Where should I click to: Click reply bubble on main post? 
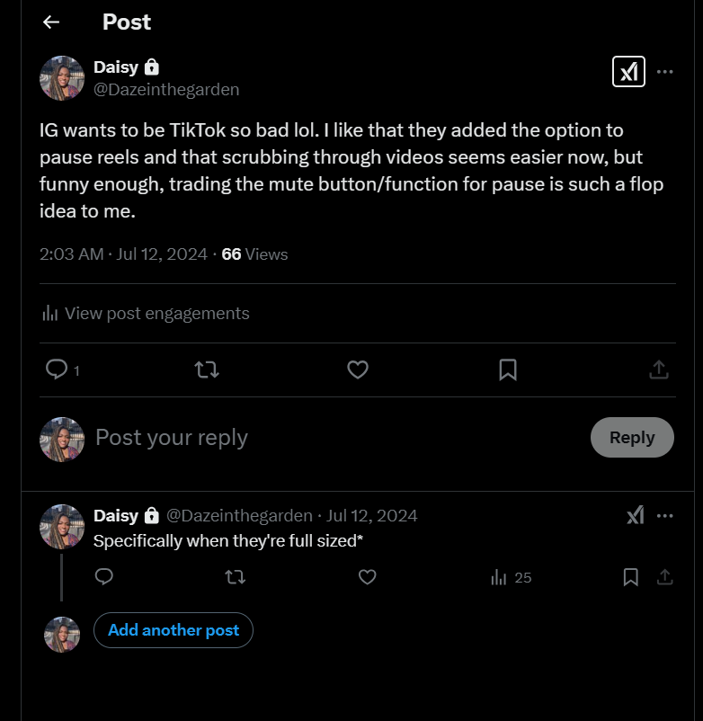[57, 369]
